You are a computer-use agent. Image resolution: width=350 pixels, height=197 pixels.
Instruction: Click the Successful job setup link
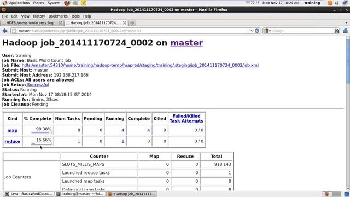(x=38, y=85)
